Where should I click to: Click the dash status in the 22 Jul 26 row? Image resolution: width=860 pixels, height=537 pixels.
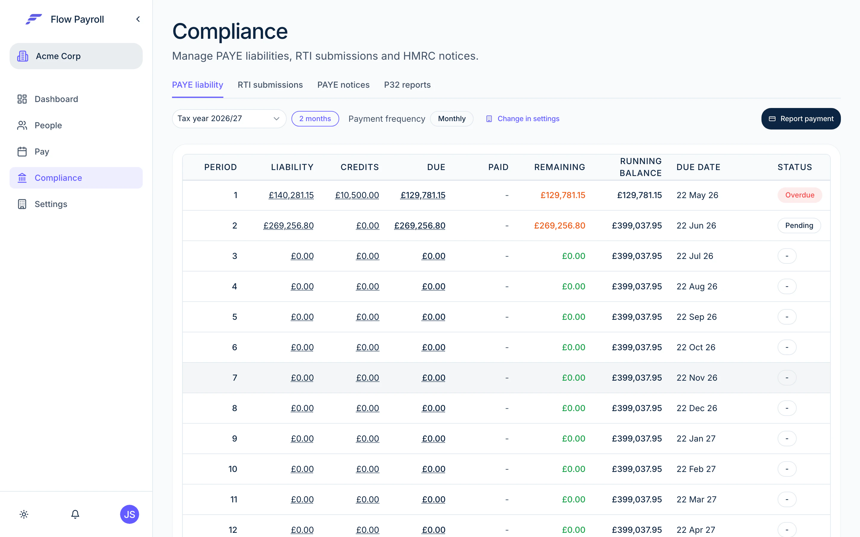click(x=787, y=256)
